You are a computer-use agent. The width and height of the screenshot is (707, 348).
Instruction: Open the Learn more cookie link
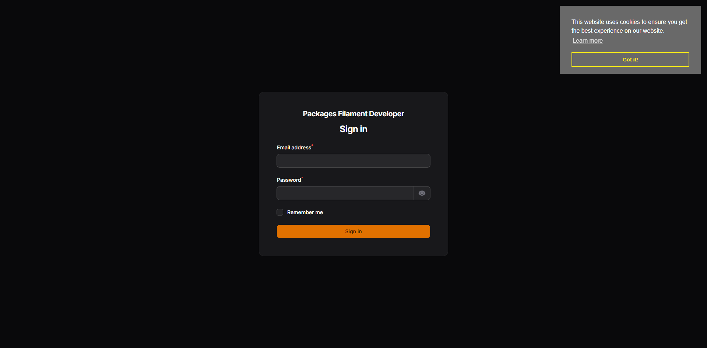click(588, 40)
